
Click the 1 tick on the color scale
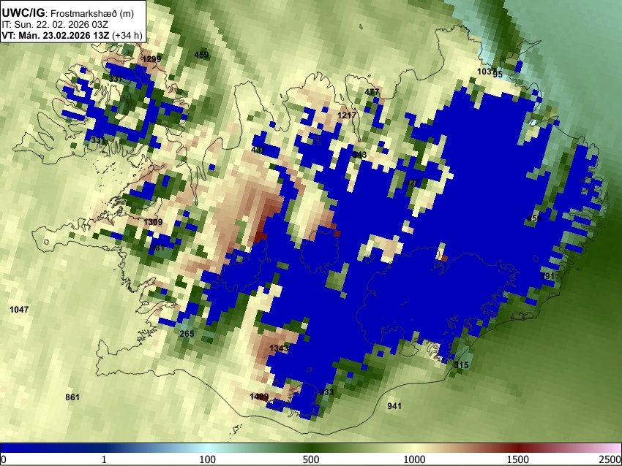[x=104, y=459]
